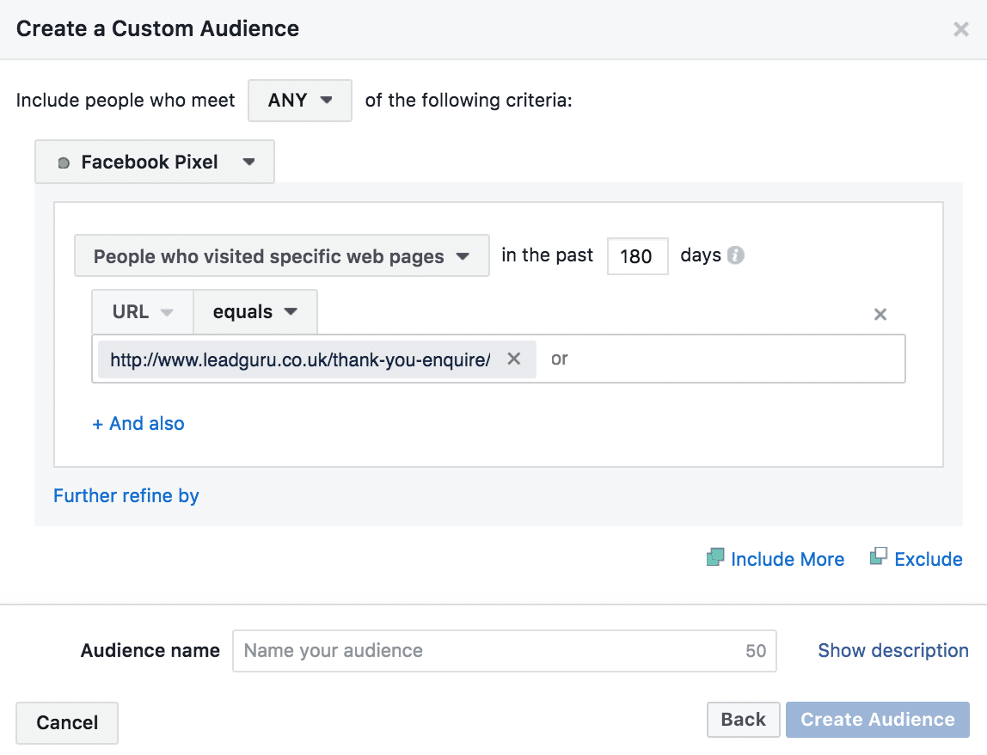Click the Facebook Pixel status dot
Screen dimensions: 987x755
[64, 163]
